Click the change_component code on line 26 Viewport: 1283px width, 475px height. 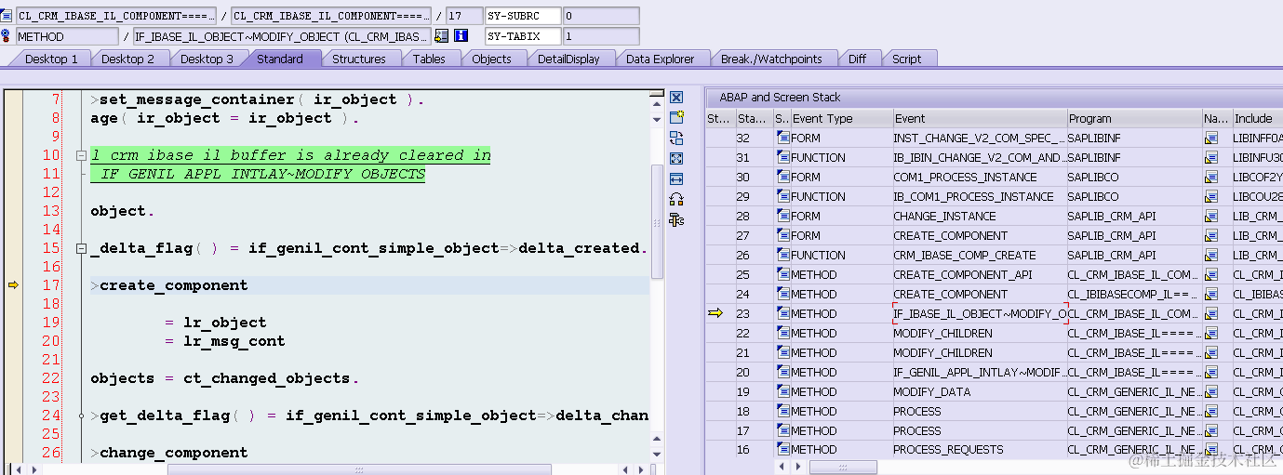(174, 453)
